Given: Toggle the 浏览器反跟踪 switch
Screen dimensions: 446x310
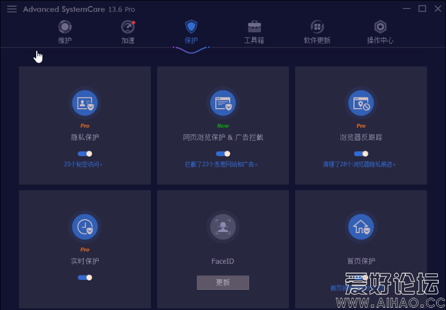Looking at the screenshot, I should (x=361, y=153).
